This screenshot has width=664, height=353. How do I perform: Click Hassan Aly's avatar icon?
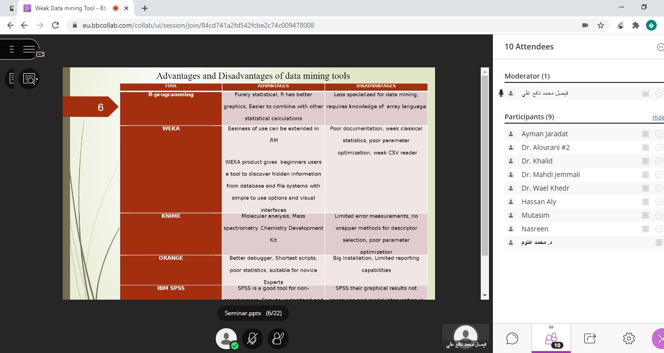[511, 202]
